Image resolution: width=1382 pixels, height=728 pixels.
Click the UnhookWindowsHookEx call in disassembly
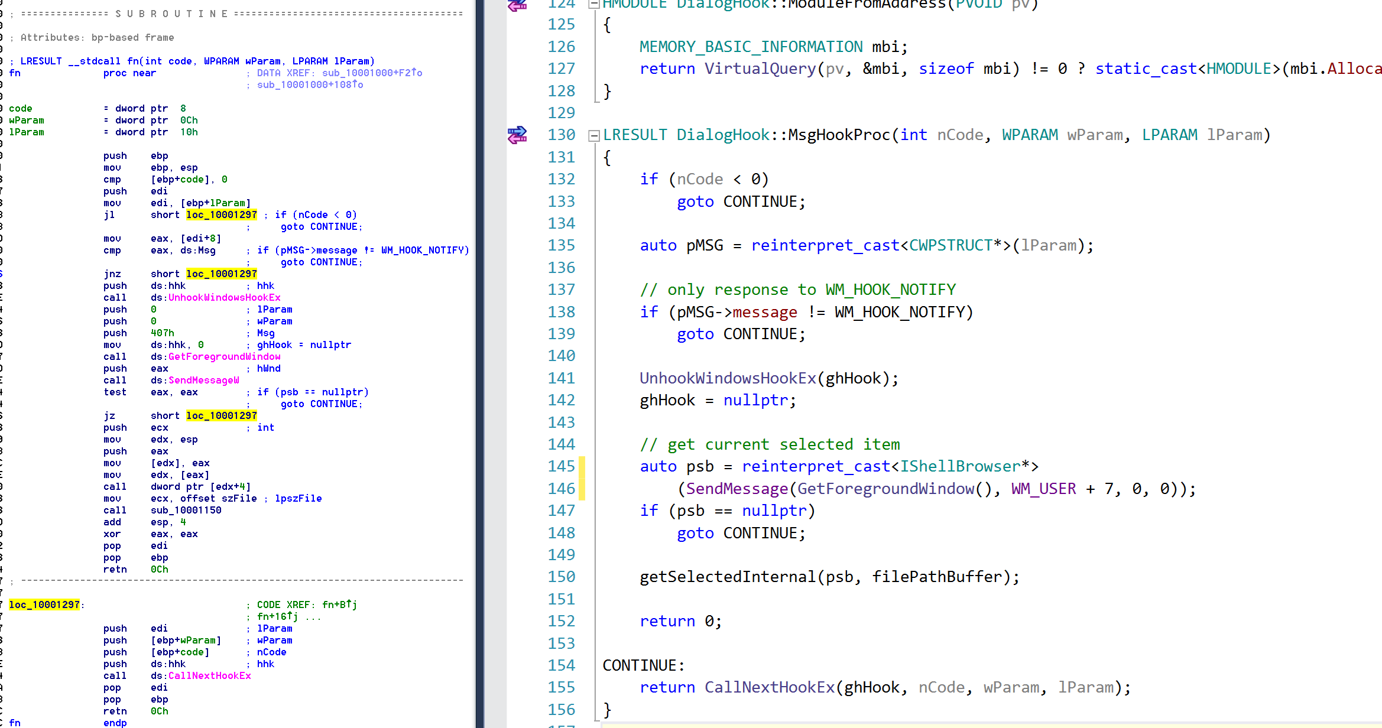(x=225, y=297)
